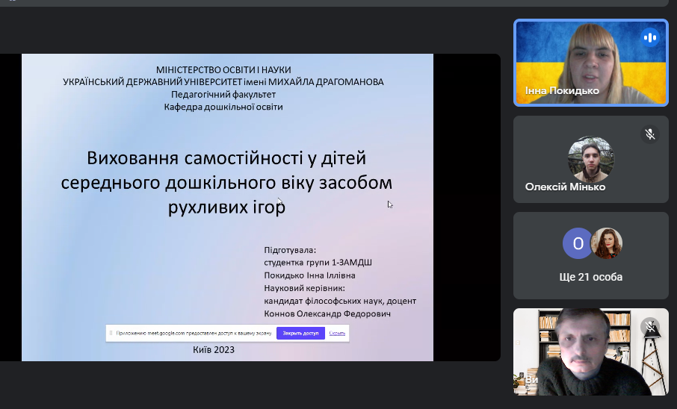Click 'Покидько Інна Іллівна' on slide
This screenshot has height=409, width=677.
(309, 275)
